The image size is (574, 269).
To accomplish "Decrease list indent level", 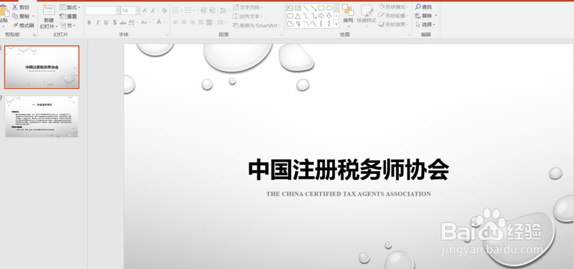I will 204,10.
